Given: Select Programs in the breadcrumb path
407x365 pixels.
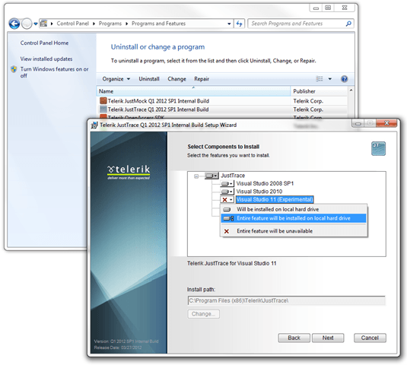Looking at the screenshot, I should [x=110, y=24].
